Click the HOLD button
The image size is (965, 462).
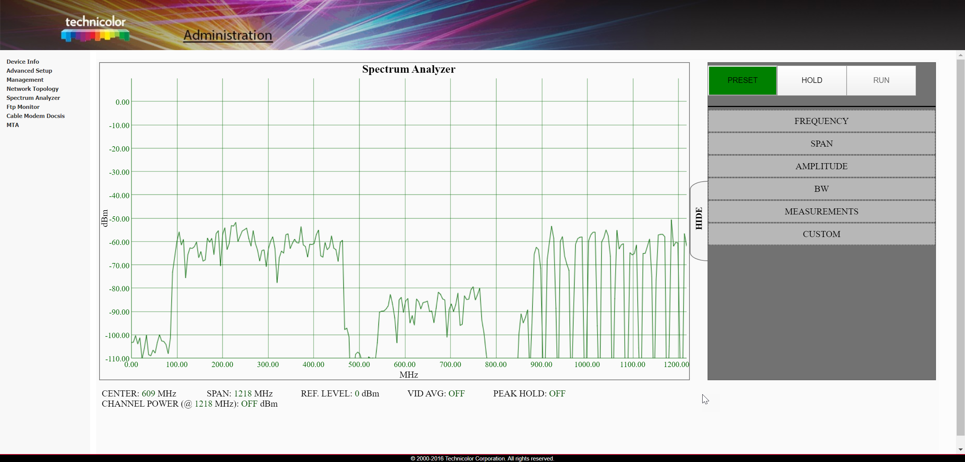pos(812,80)
